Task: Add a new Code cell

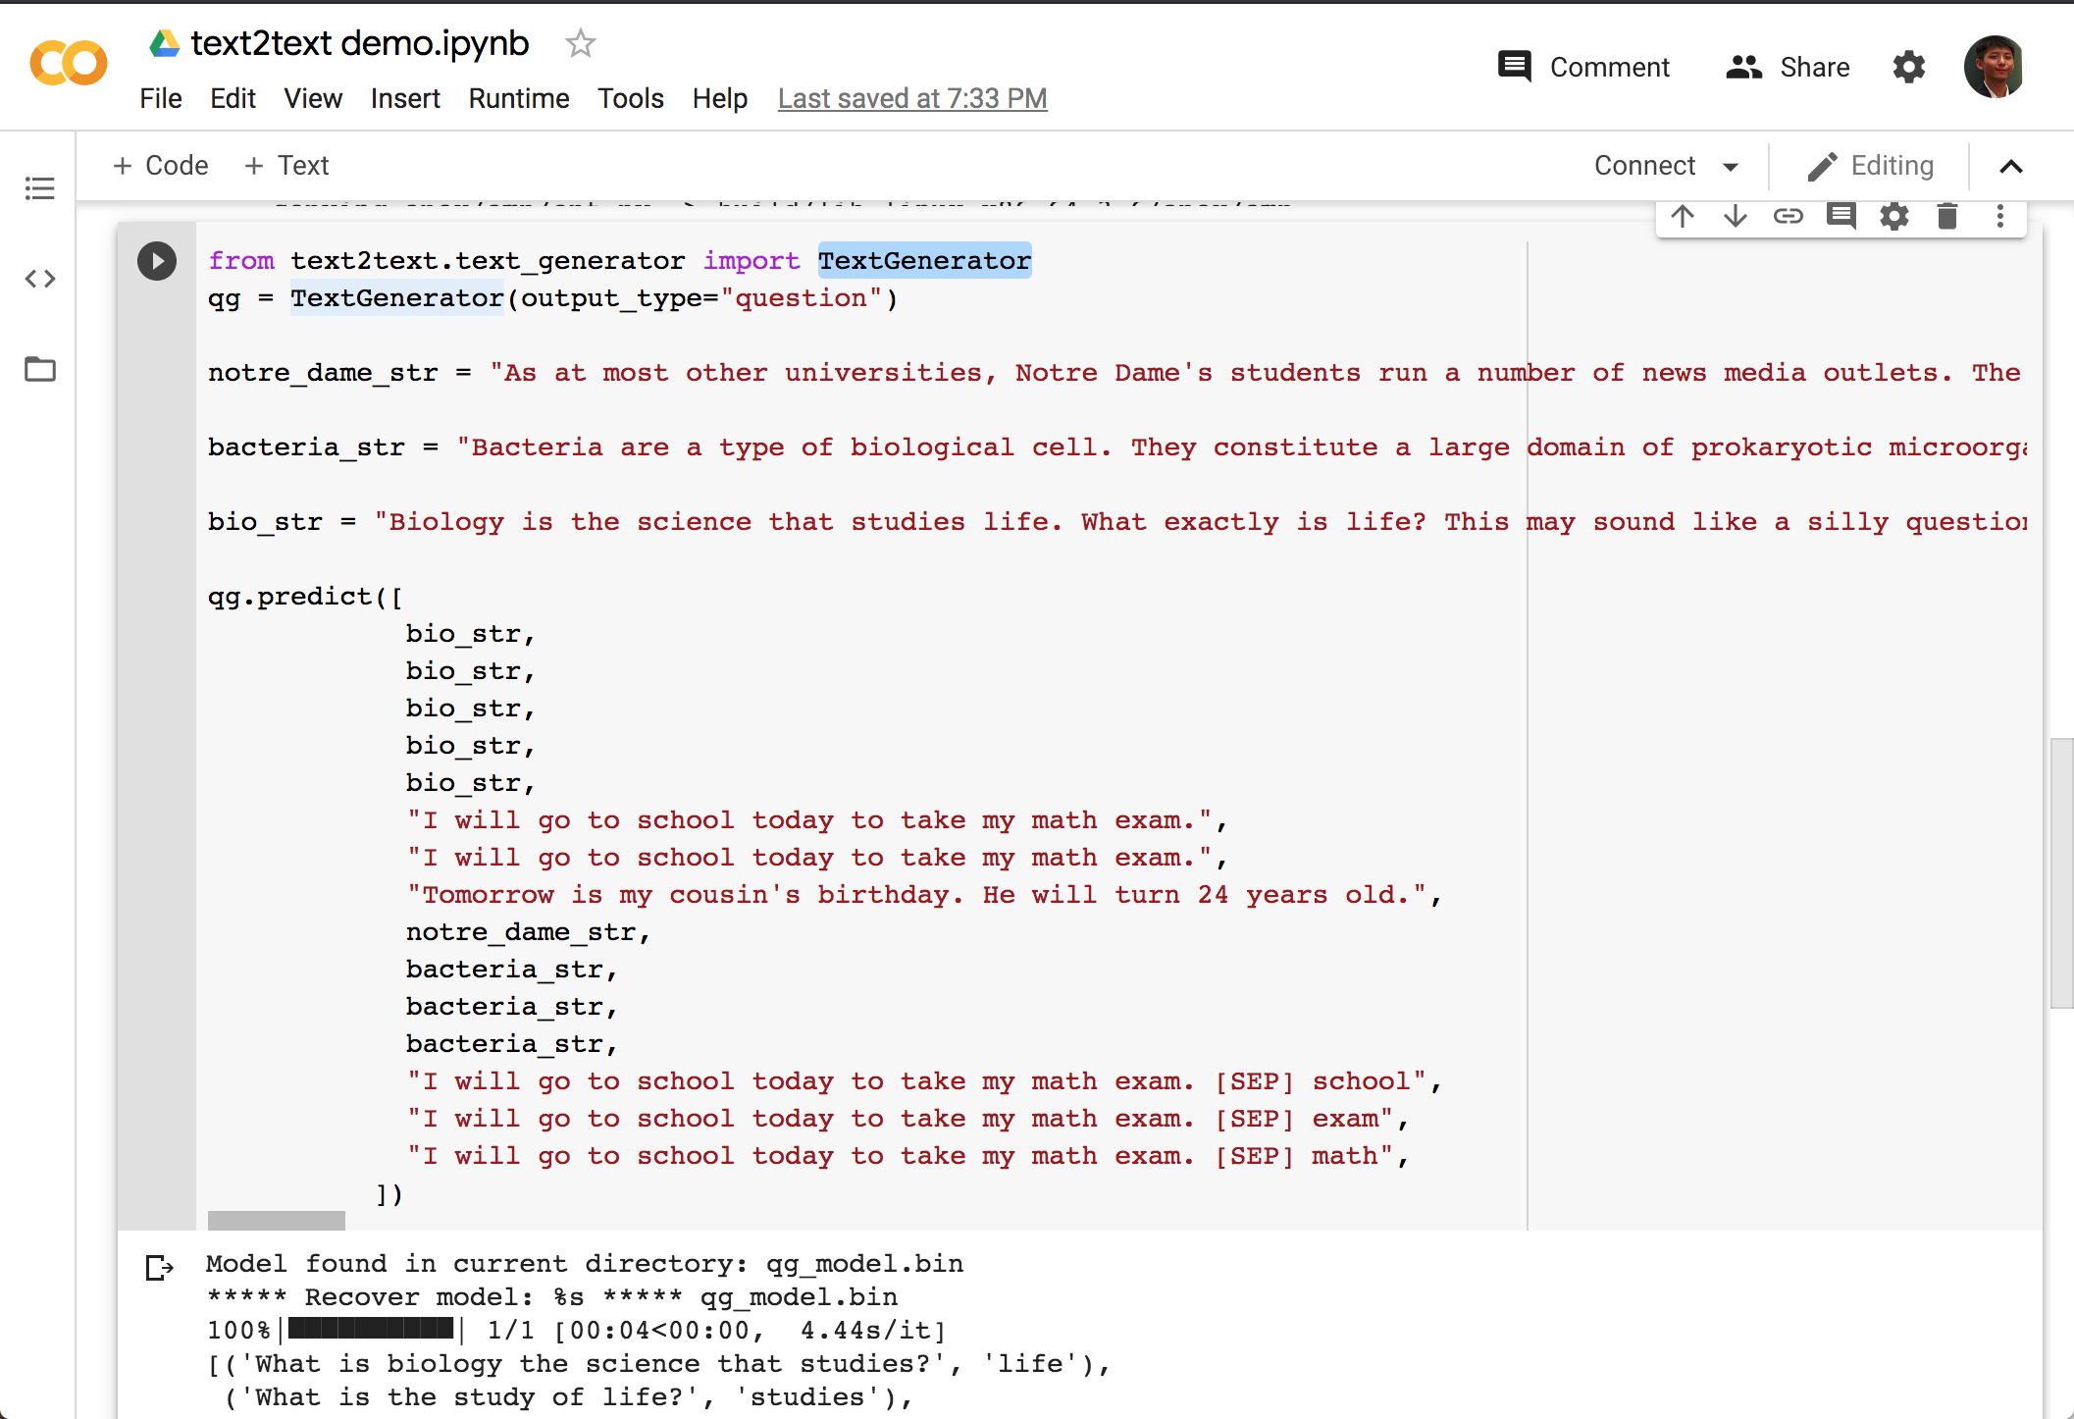Action: [161, 165]
